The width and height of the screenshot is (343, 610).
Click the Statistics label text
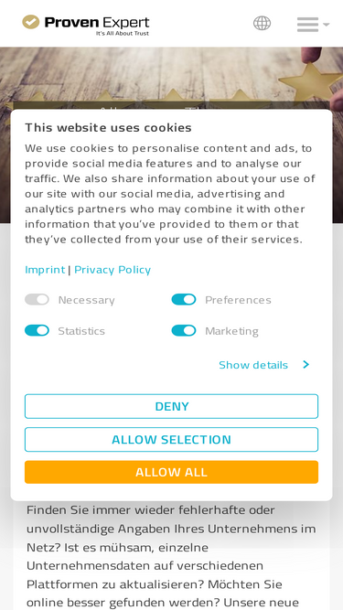(81, 331)
